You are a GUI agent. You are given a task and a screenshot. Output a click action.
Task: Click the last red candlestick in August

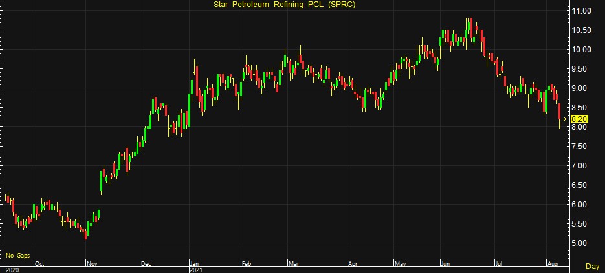(x=559, y=111)
